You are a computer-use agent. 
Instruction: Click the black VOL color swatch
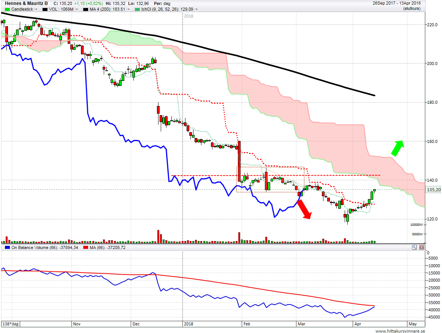tap(45, 9)
